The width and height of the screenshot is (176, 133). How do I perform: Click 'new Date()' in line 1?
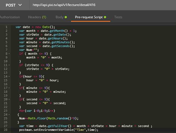(x=45, y=27)
